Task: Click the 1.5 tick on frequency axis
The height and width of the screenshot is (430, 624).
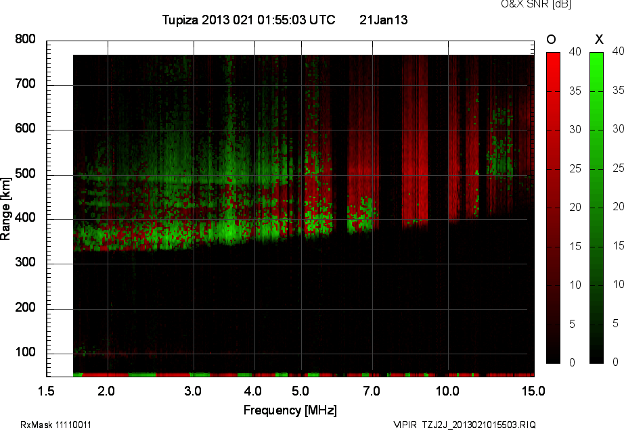Action: tap(47, 391)
